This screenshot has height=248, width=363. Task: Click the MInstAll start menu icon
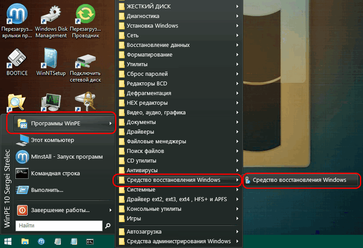(22, 157)
